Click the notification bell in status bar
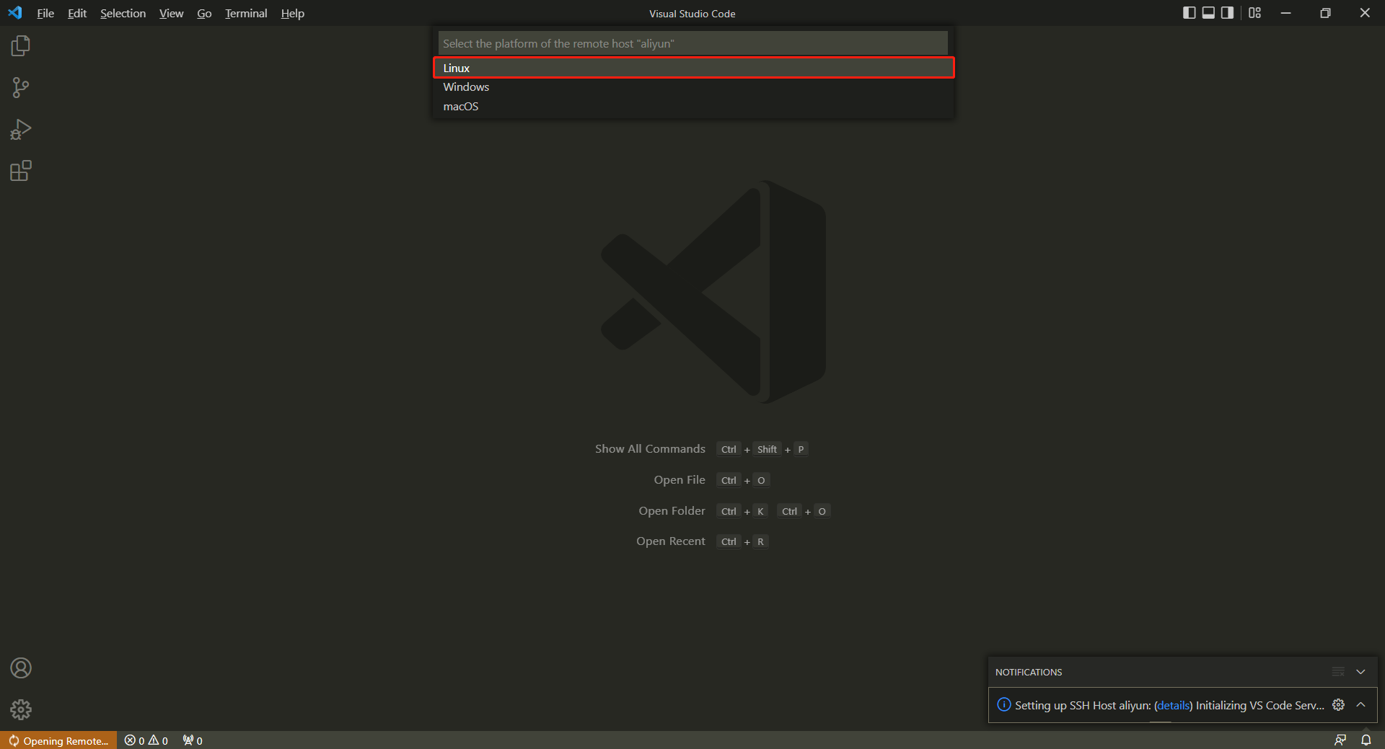 (1366, 740)
